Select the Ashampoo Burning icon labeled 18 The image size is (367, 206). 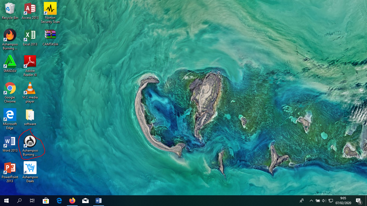30,146
